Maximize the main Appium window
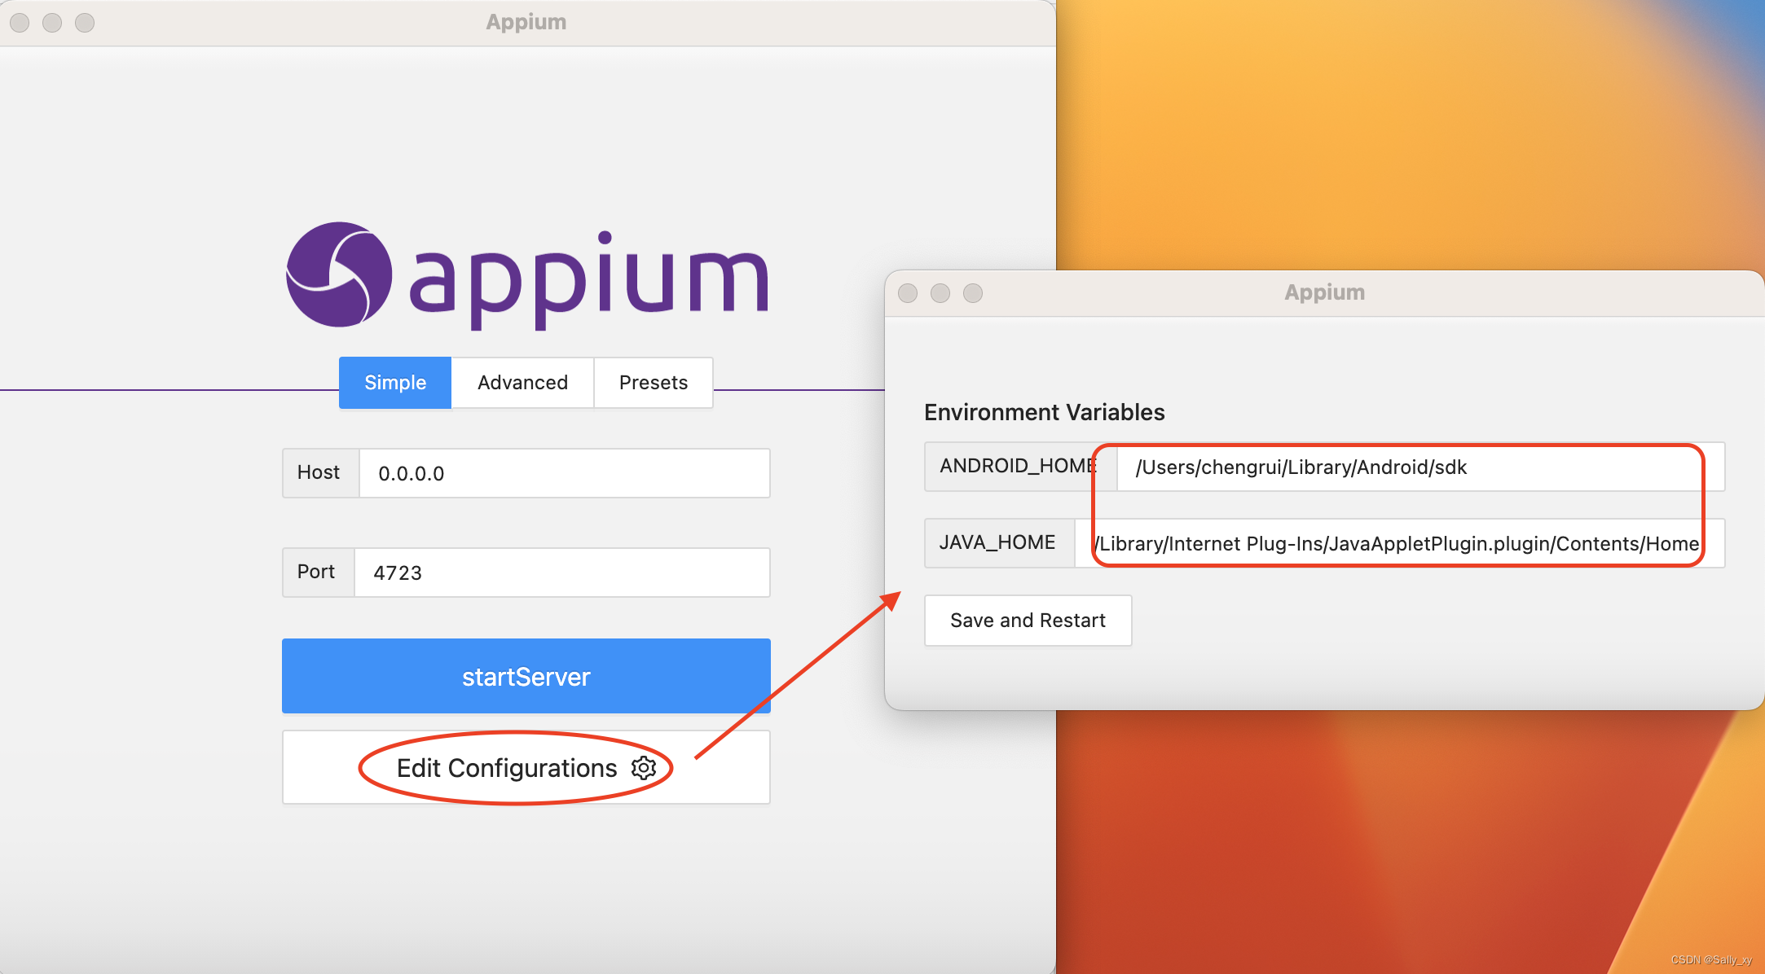Viewport: 1765px width, 974px height. point(85,23)
